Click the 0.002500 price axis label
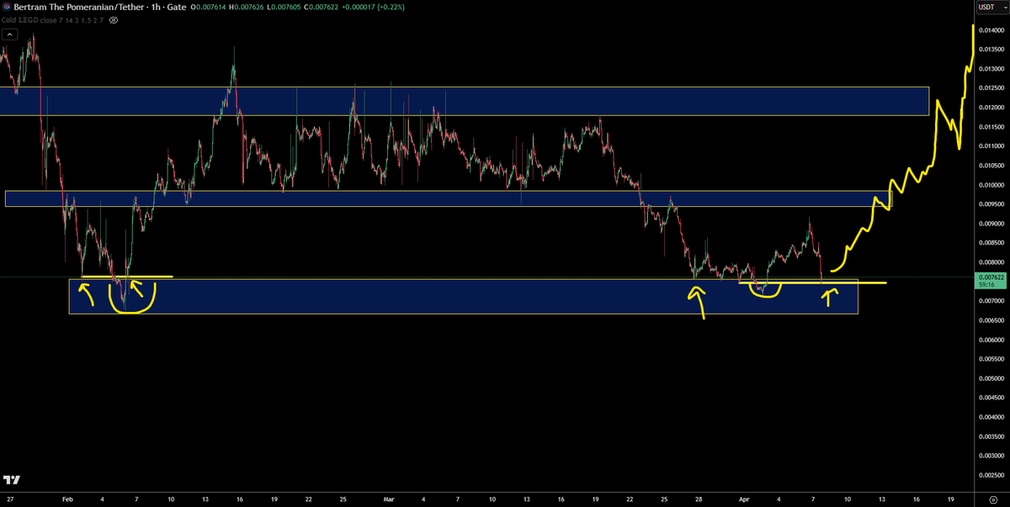The height and width of the screenshot is (507, 1010). (990, 475)
